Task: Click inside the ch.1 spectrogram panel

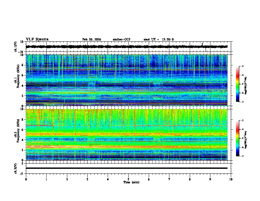Action: tap(126, 80)
